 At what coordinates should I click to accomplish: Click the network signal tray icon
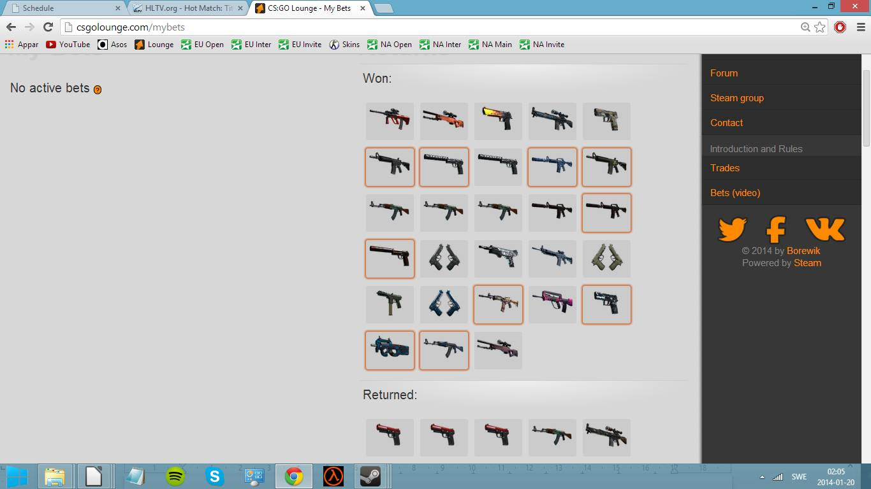777,476
